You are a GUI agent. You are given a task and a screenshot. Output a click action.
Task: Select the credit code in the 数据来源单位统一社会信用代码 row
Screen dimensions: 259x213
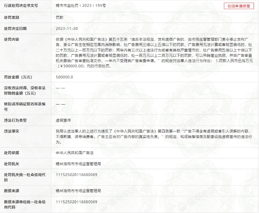77,202
